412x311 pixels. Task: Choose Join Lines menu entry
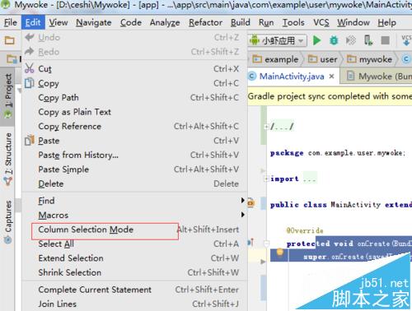[x=134, y=304]
